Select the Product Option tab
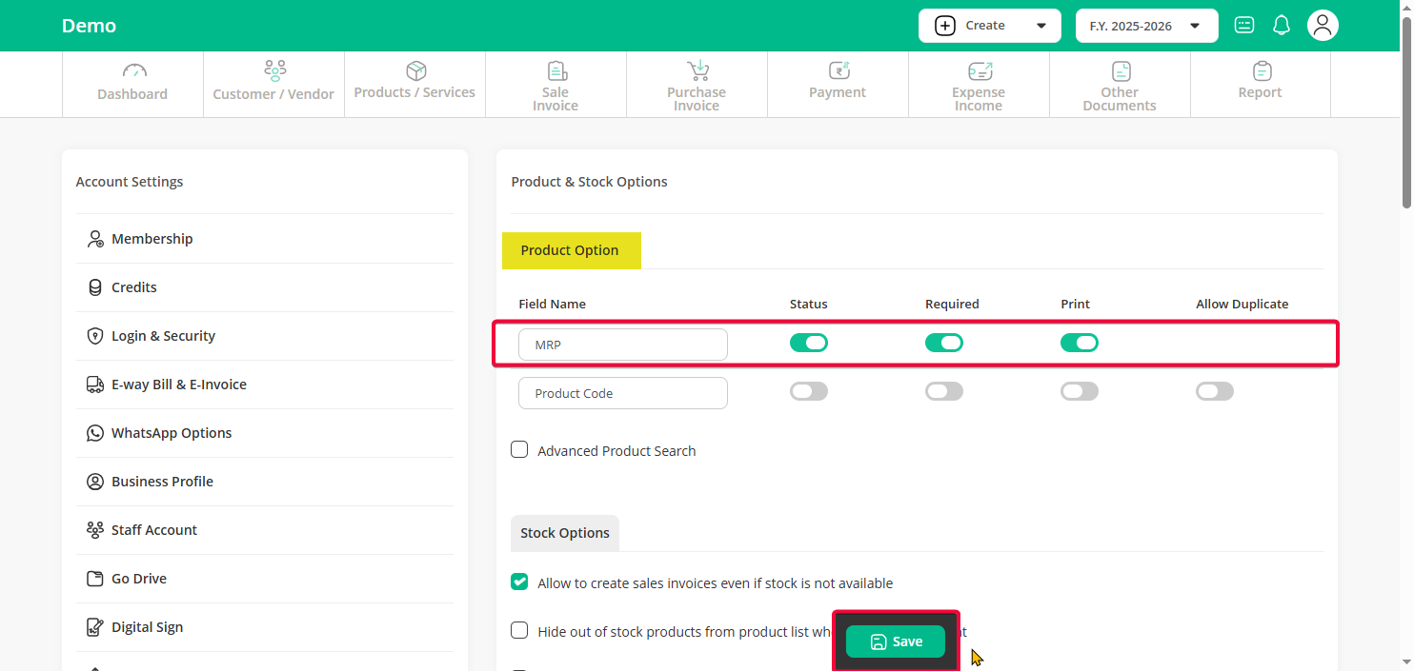The image size is (1414, 671). [x=570, y=250]
